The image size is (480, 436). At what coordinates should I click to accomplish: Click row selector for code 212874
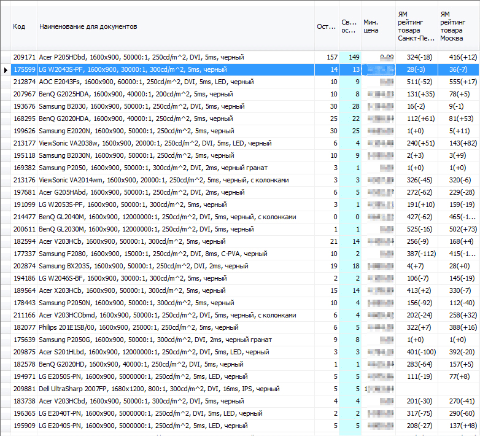click(x=6, y=82)
